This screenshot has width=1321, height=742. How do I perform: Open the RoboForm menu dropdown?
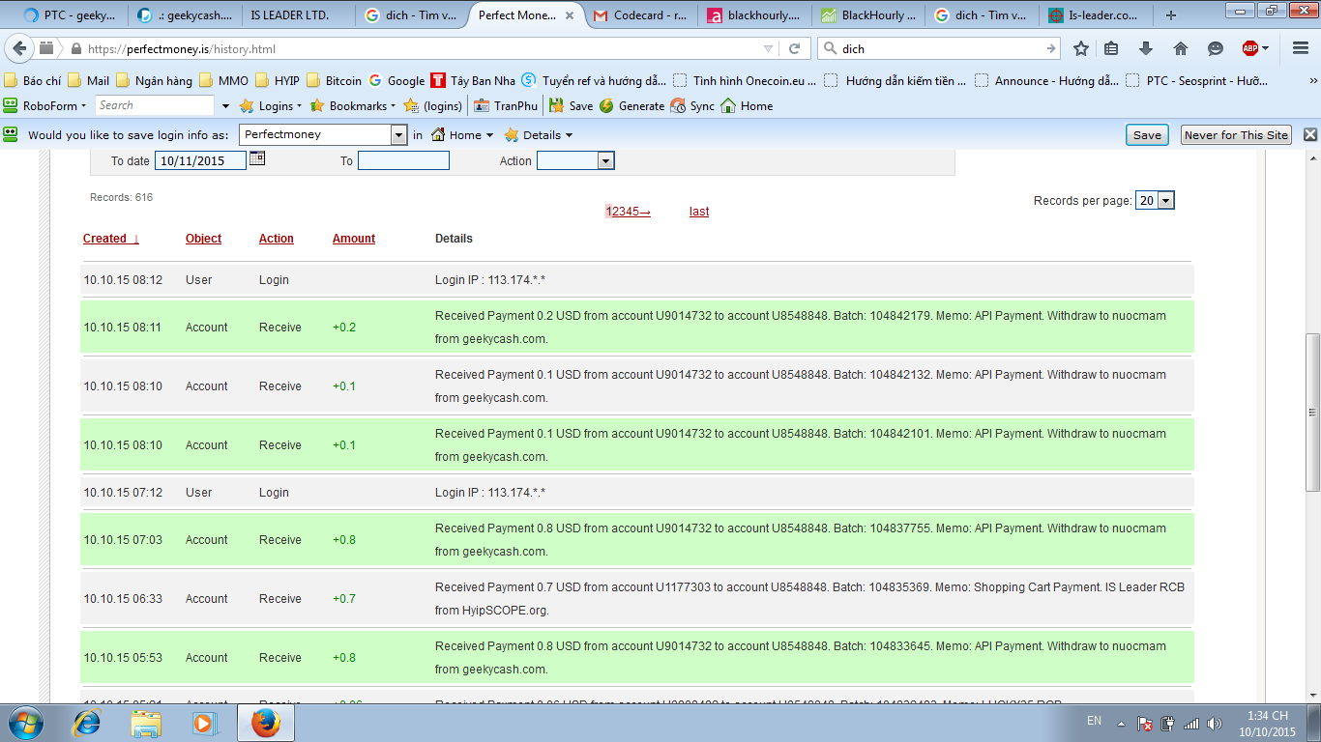point(45,106)
